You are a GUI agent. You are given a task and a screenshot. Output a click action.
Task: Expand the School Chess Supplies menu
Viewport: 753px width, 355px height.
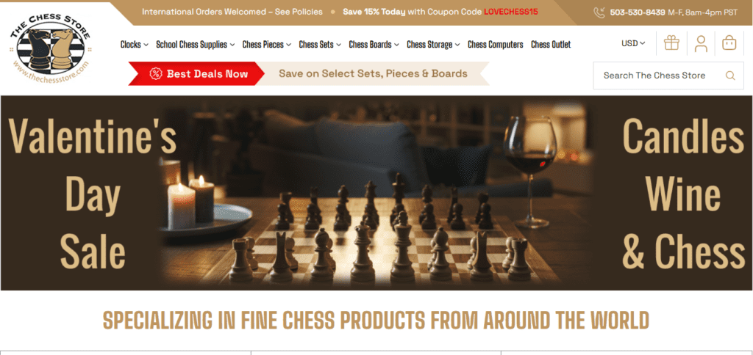[x=195, y=45]
